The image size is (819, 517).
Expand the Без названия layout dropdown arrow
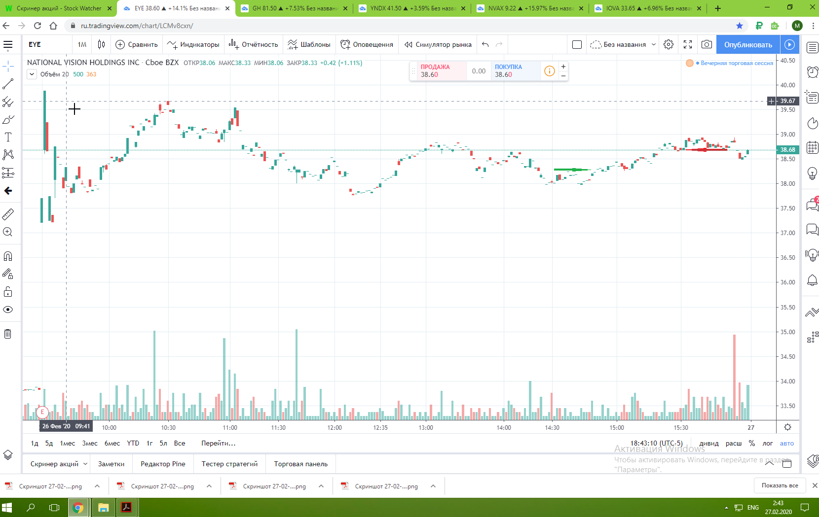point(654,44)
